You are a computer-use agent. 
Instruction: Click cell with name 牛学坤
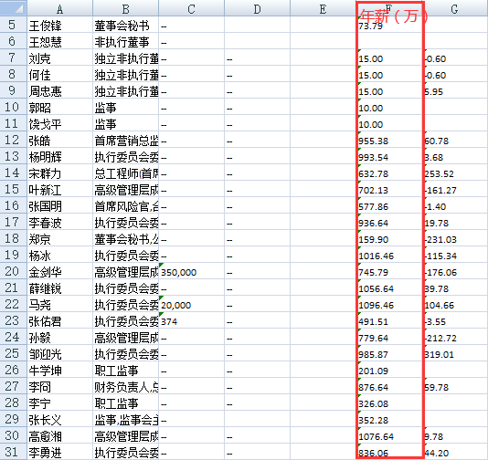tap(59, 370)
